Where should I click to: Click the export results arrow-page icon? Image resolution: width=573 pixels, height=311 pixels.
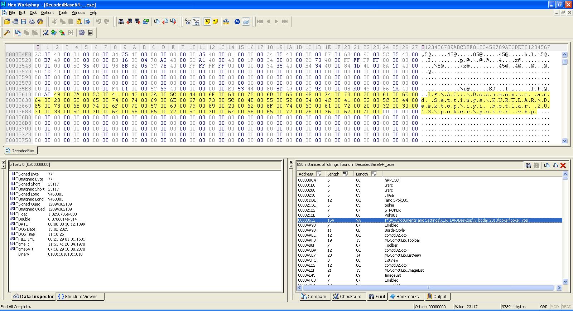point(555,165)
